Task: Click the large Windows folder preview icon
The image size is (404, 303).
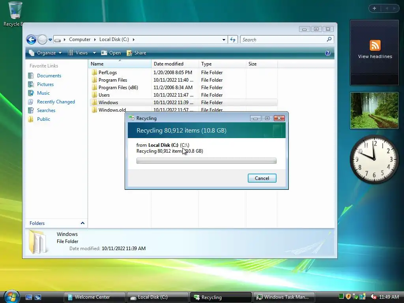Action: click(x=38, y=242)
